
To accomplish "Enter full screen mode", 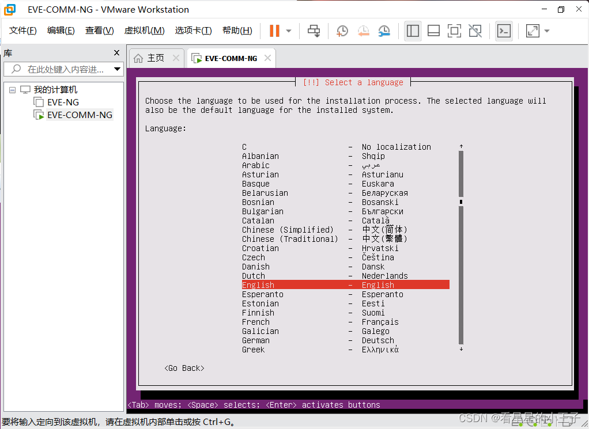I will point(454,31).
